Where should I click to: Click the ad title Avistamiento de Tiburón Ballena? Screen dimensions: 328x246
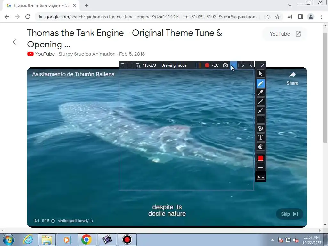(73, 74)
